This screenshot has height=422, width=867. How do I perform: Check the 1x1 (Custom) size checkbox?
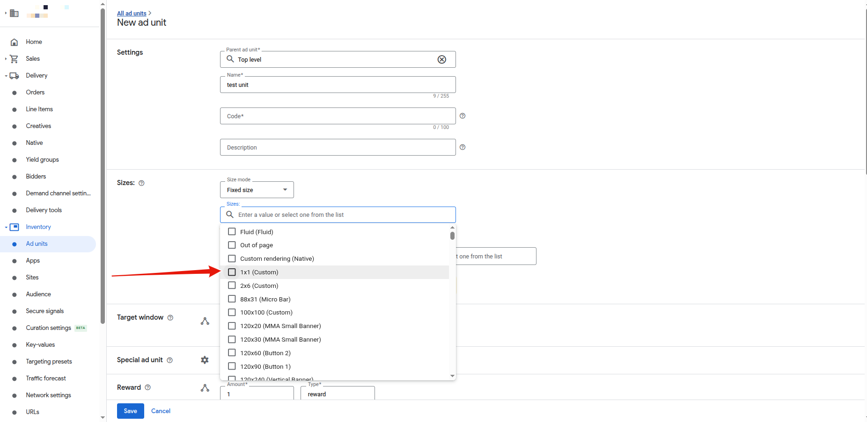[x=232, y=272]
